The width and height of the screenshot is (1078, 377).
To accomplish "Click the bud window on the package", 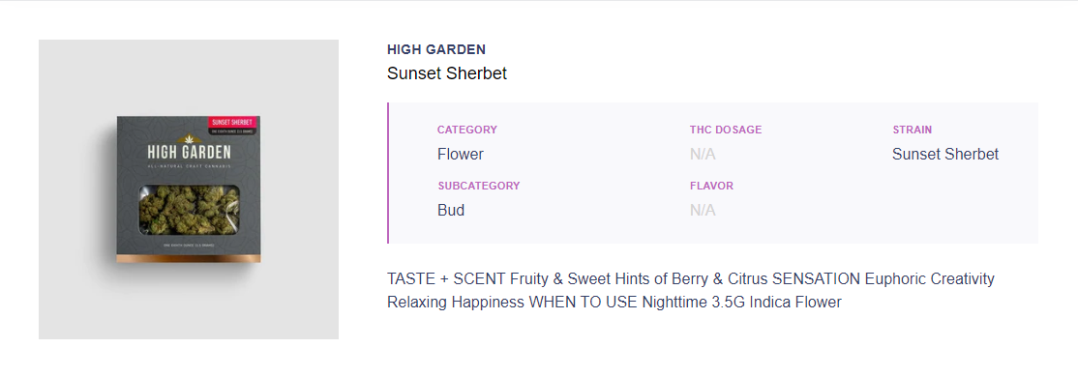I will (189, 208).
